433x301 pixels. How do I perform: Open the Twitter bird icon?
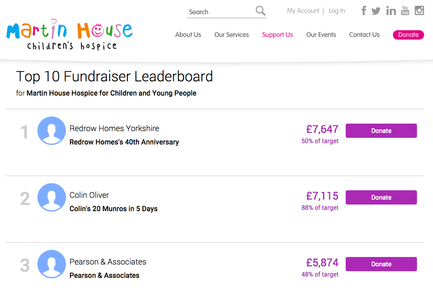click(376, 11)
